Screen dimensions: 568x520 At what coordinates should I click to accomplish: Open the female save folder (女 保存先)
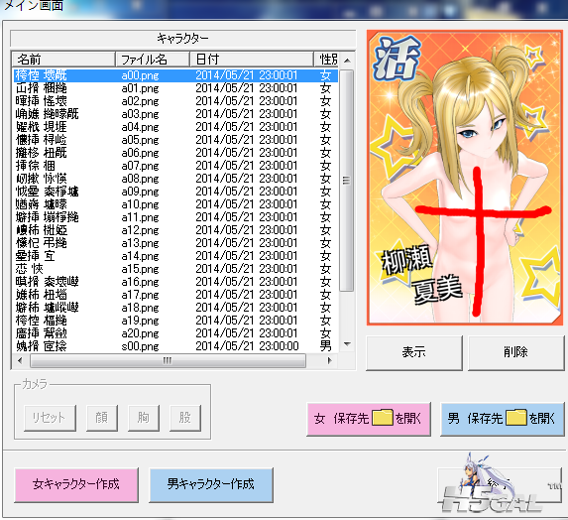click(369, 419)
